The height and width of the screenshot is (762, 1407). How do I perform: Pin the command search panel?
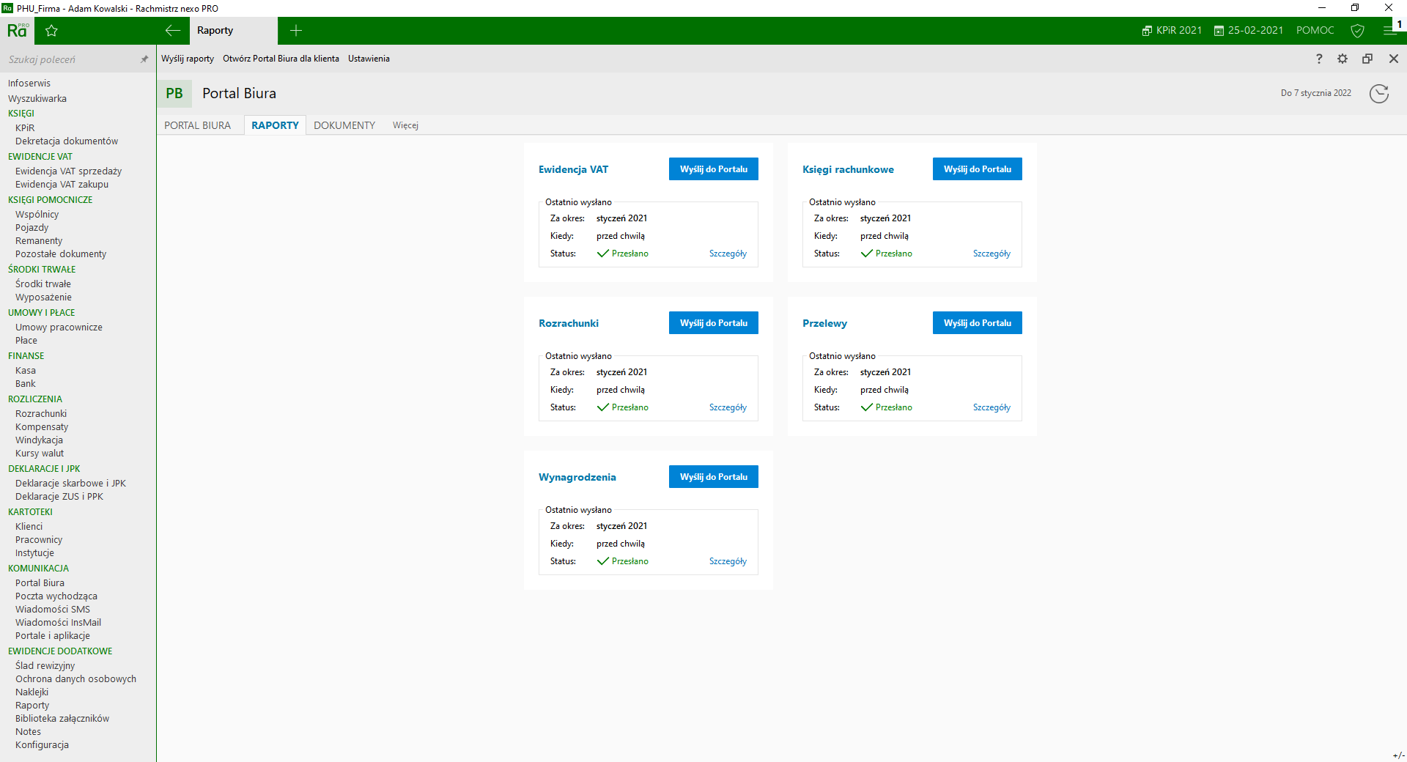tap(144, 59)
